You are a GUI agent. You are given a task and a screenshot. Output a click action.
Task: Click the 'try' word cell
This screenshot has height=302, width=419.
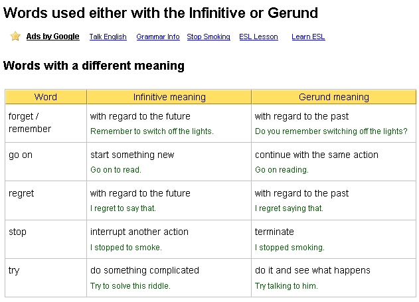46,277
